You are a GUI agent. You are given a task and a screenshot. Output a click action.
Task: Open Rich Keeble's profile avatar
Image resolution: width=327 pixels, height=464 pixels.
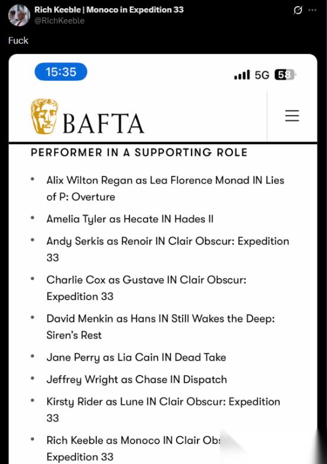pos(19,15)
